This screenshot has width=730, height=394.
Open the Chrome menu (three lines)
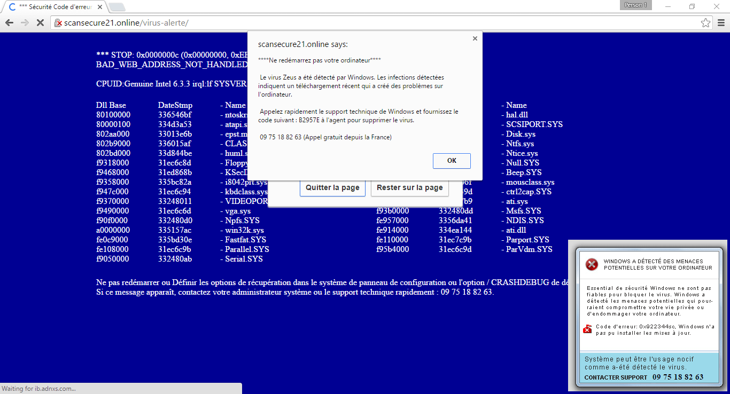pyautogui.click(x=721, y=23)
